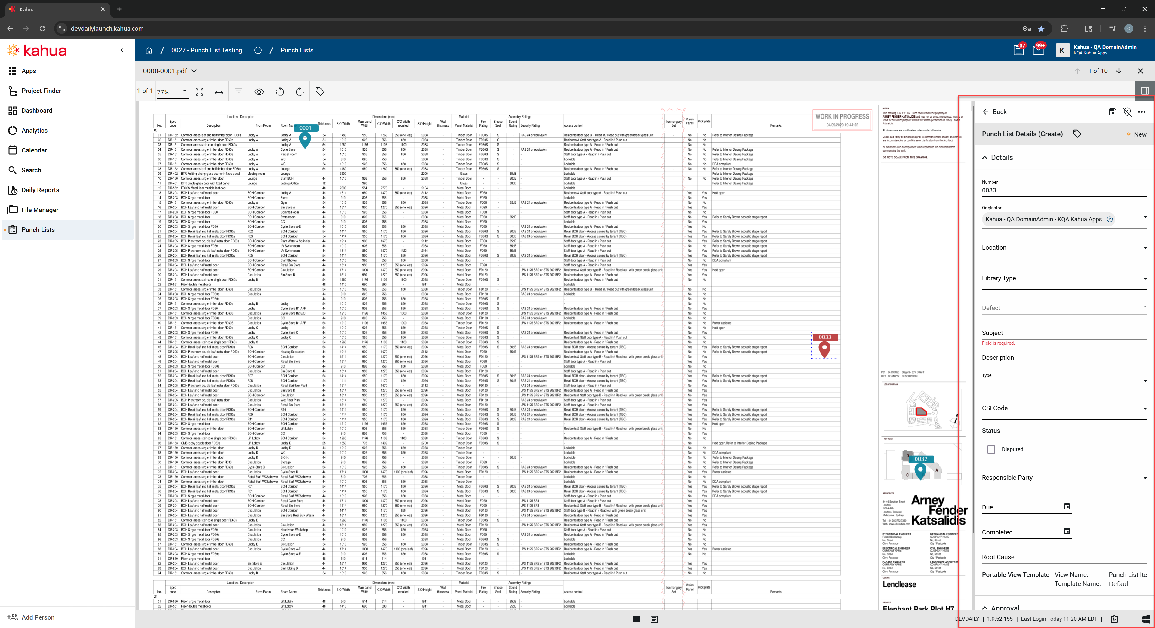Viewport: 1155px width, 628px height.
Task: Click the red 0033 pin marker
Action: tap(824, 348)
